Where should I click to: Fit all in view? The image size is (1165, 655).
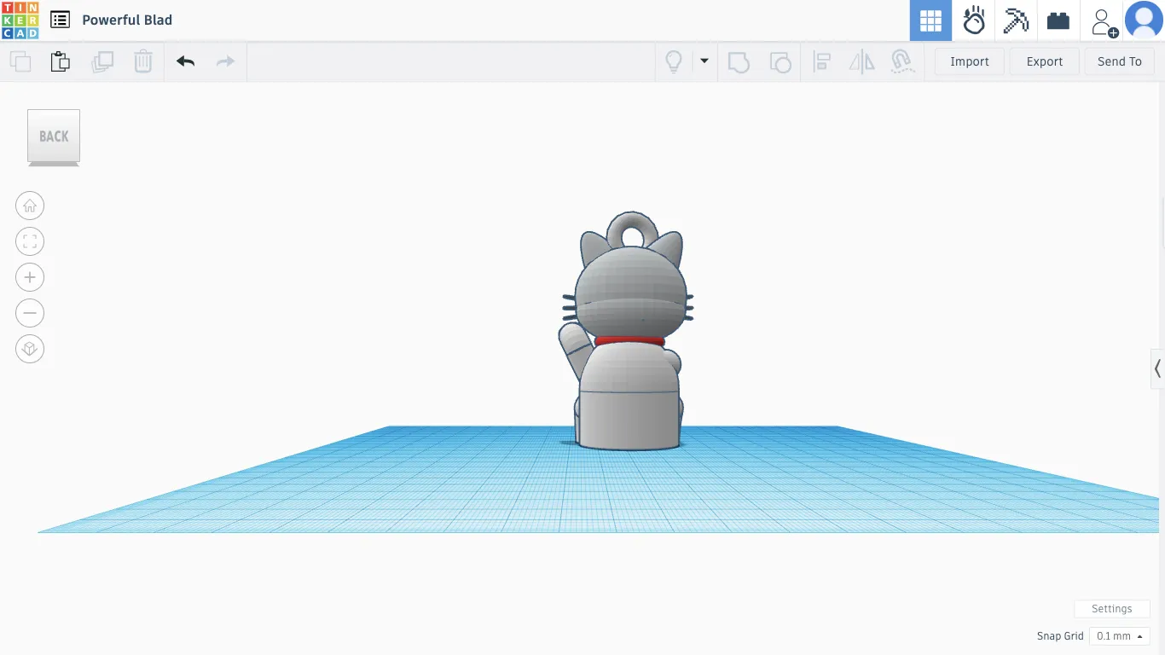coord(30,241)
